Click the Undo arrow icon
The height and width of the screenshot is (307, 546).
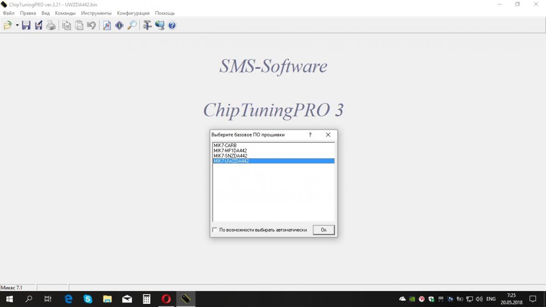(x=91, y=25)
